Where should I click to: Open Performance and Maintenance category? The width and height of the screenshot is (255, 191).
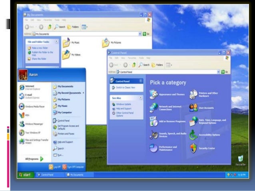pyautogui.click(x=163, y=148)
